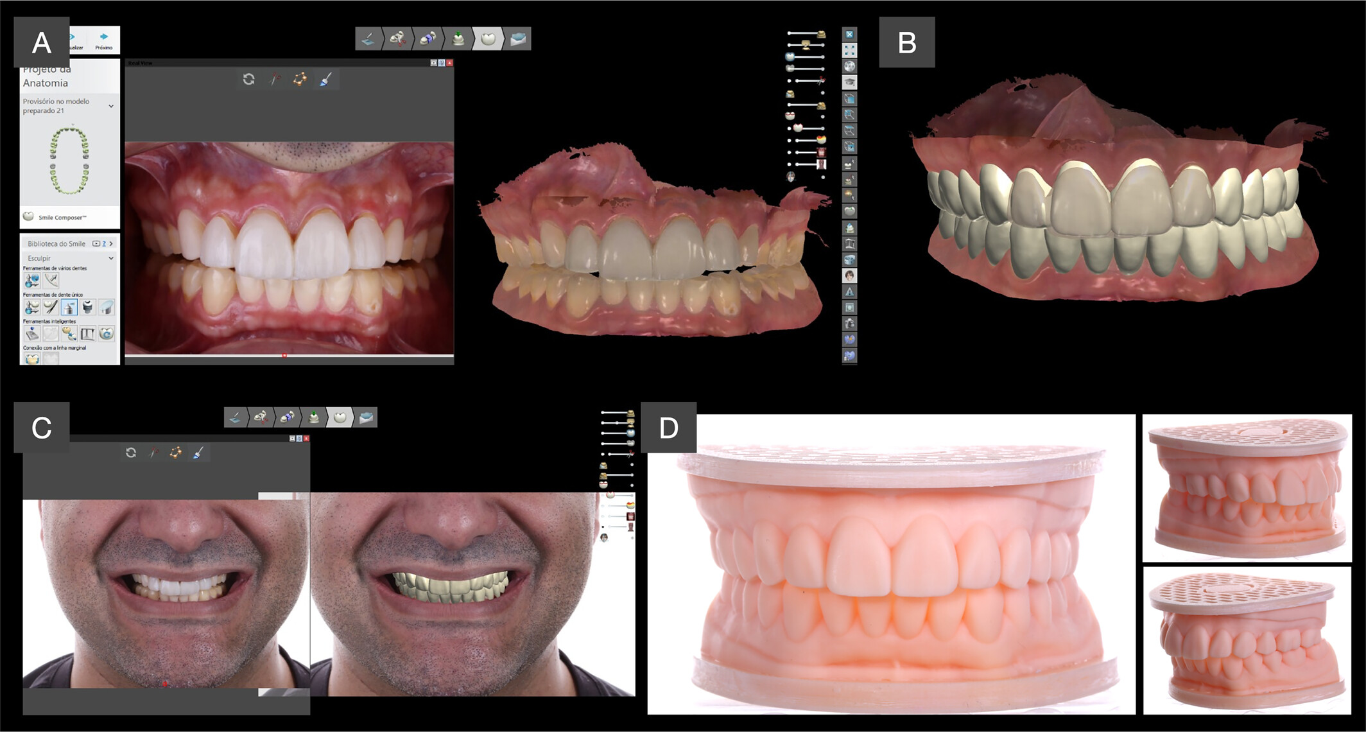Click the orange polygon points tool in panel A
1366x732 pixels.
pos(300,79)
